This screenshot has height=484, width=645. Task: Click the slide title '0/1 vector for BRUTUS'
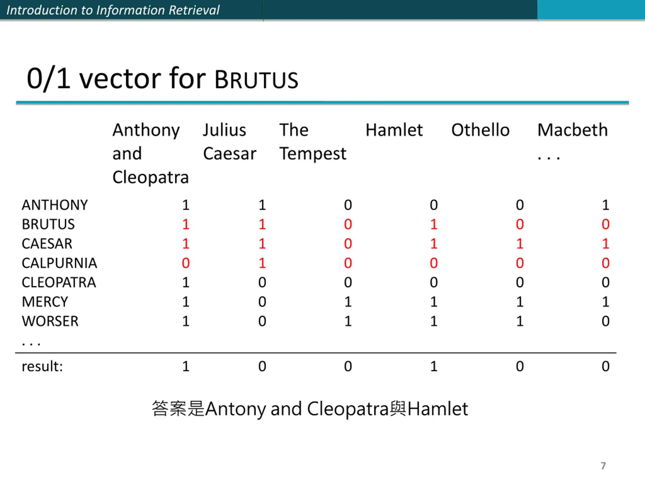163,79
